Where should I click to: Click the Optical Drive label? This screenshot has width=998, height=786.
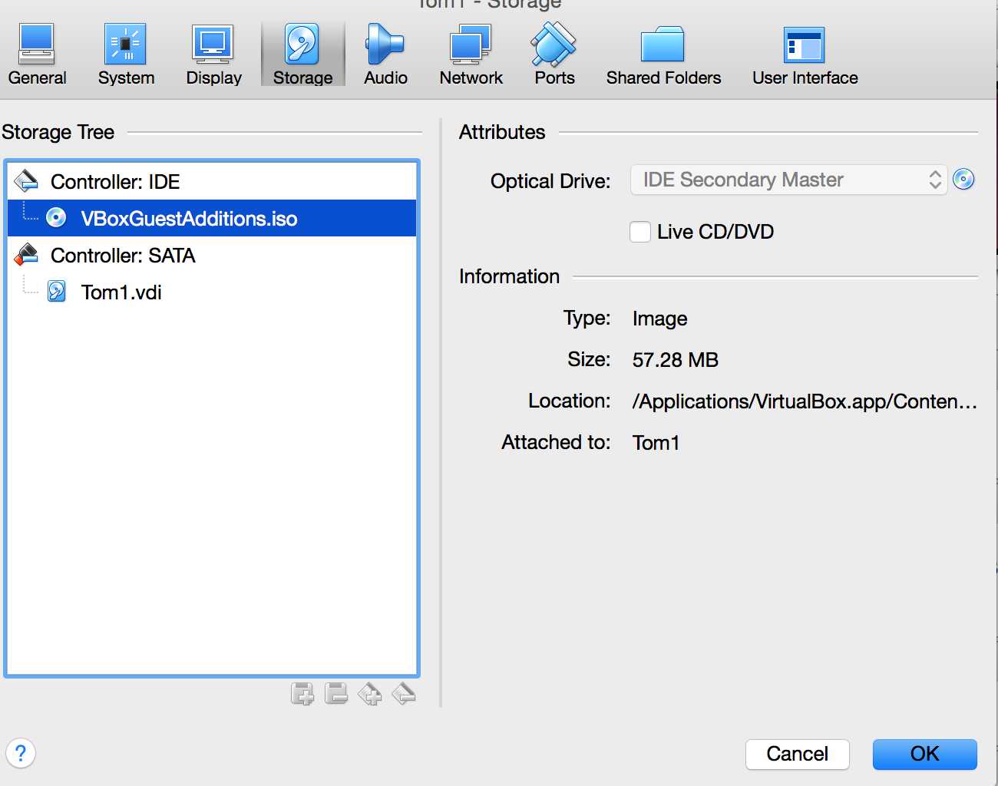[550, 181]
